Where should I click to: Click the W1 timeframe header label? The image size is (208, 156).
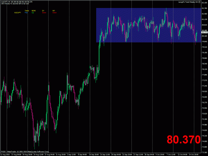pyautogui.click(x=54, y=11)
